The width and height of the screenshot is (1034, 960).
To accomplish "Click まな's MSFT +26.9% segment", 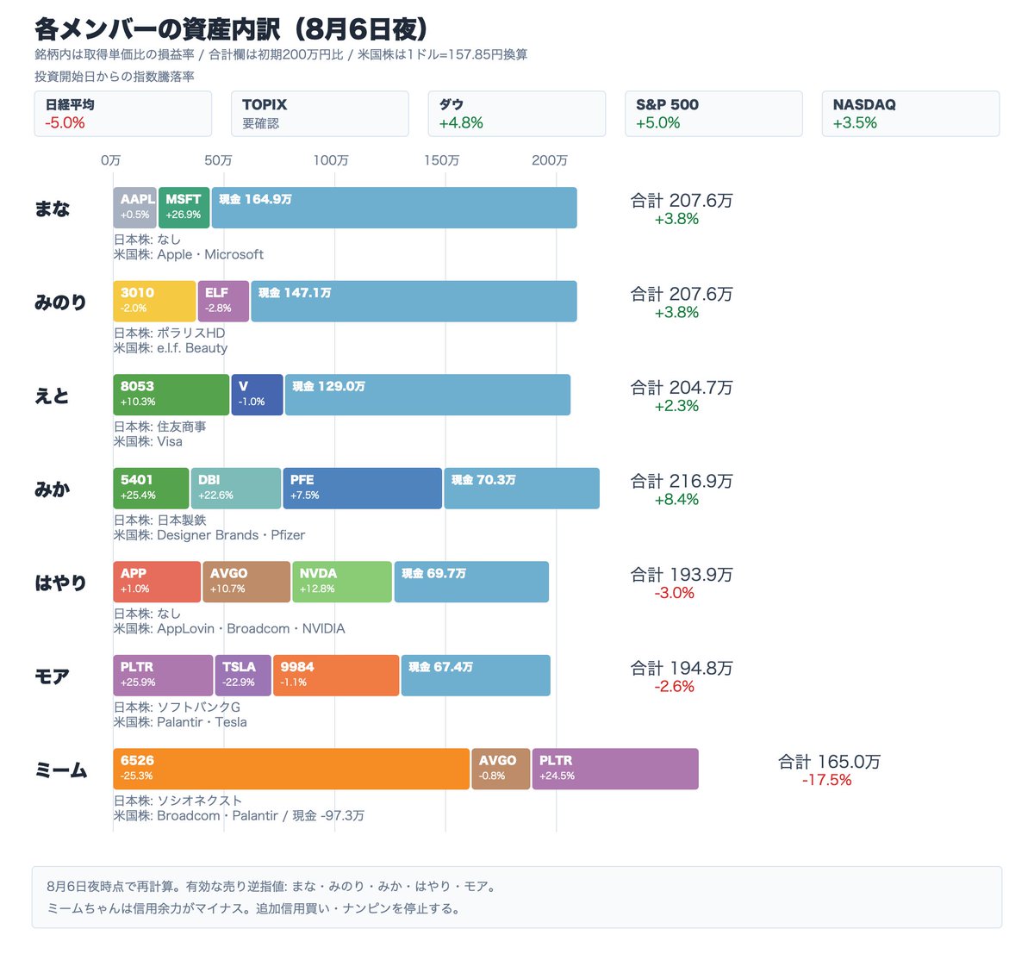I will click(x=184, y=208).
